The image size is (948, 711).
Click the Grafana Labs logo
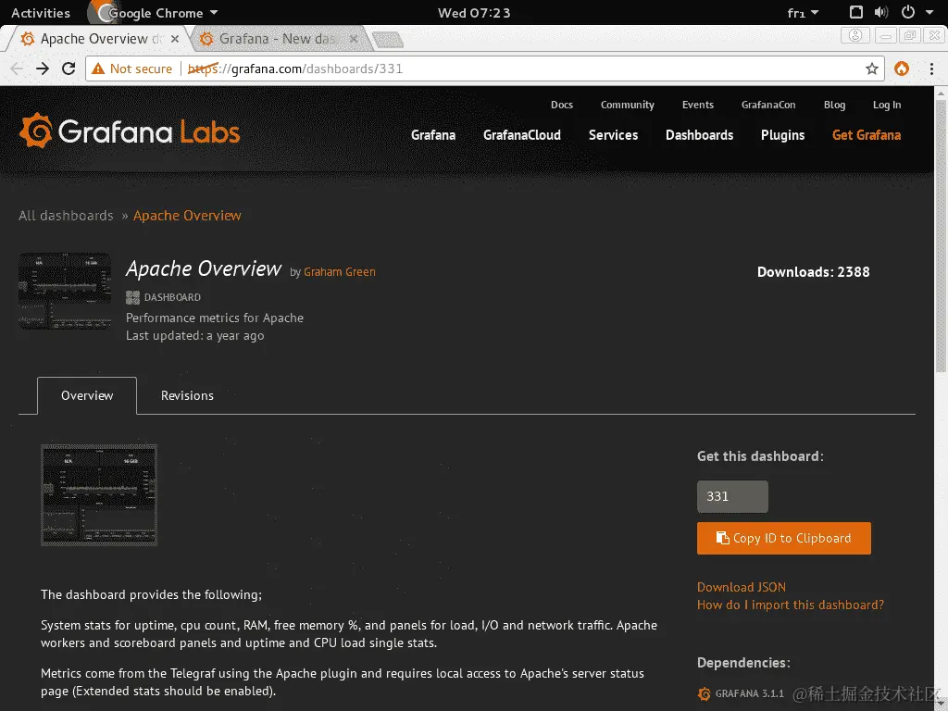pos(130,131)
